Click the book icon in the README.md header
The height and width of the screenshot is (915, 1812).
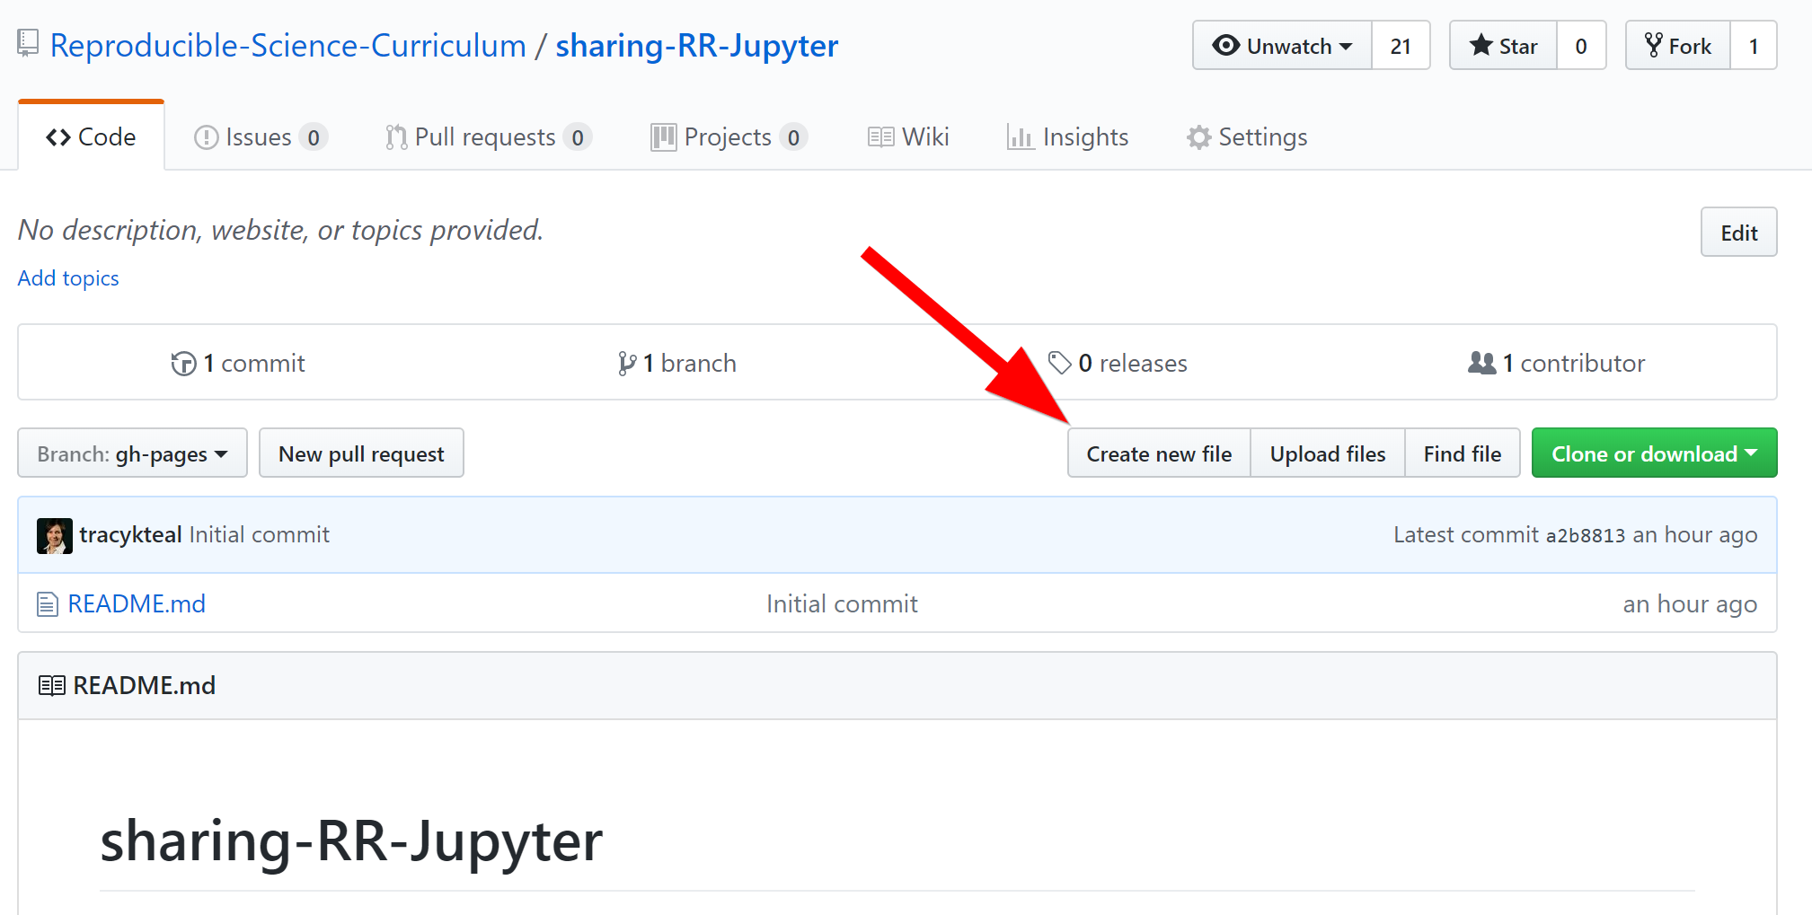[52, 686]
